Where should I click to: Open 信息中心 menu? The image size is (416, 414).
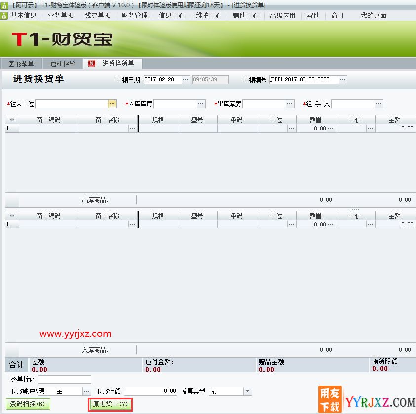[172, 16]
